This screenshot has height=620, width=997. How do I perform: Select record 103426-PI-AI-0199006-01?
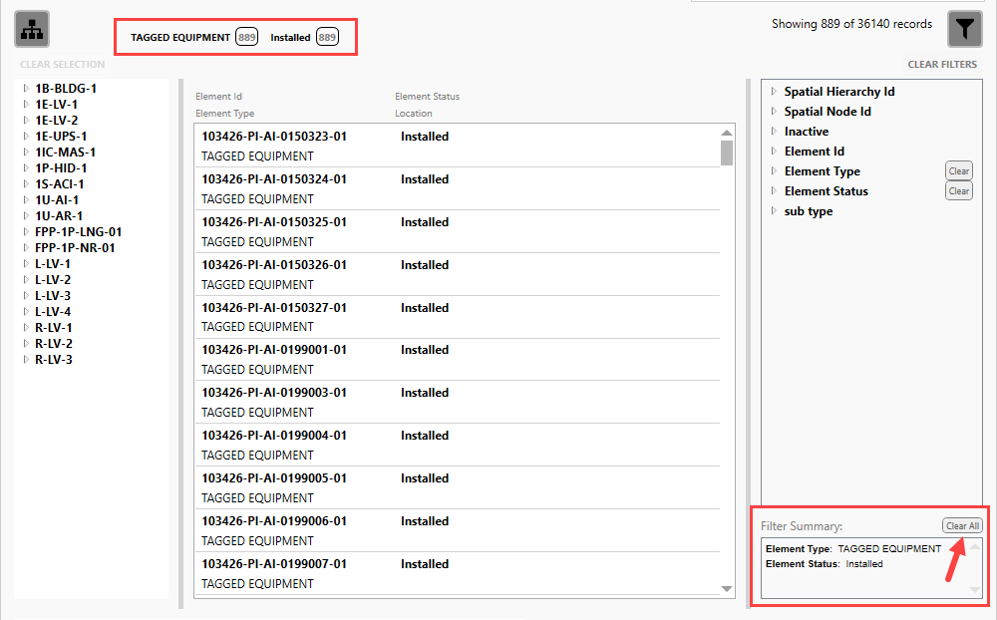458,530
